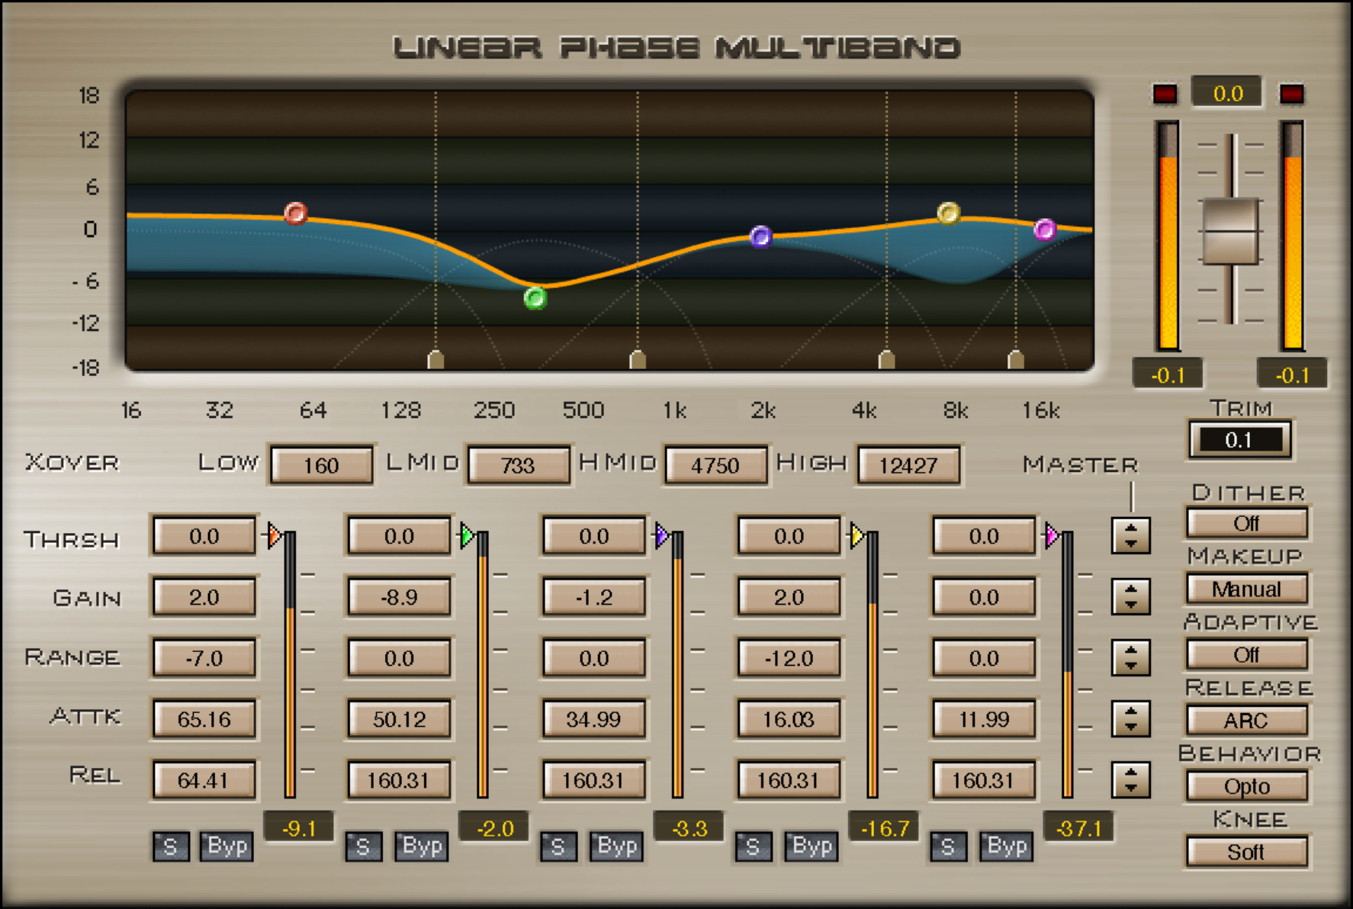Solo the first band with its S button
The image size is (1353, 909).
pyautogui.click(x=170, y=846)
